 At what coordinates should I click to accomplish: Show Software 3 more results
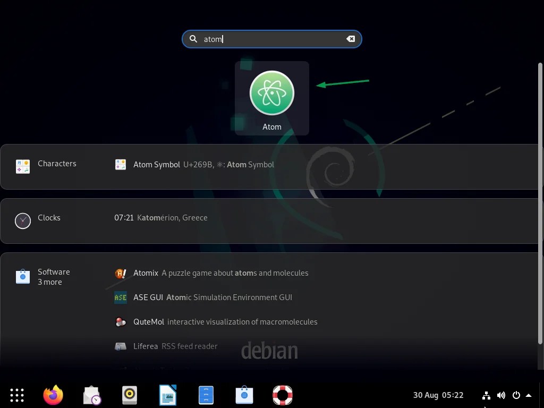tap(50, 282)
